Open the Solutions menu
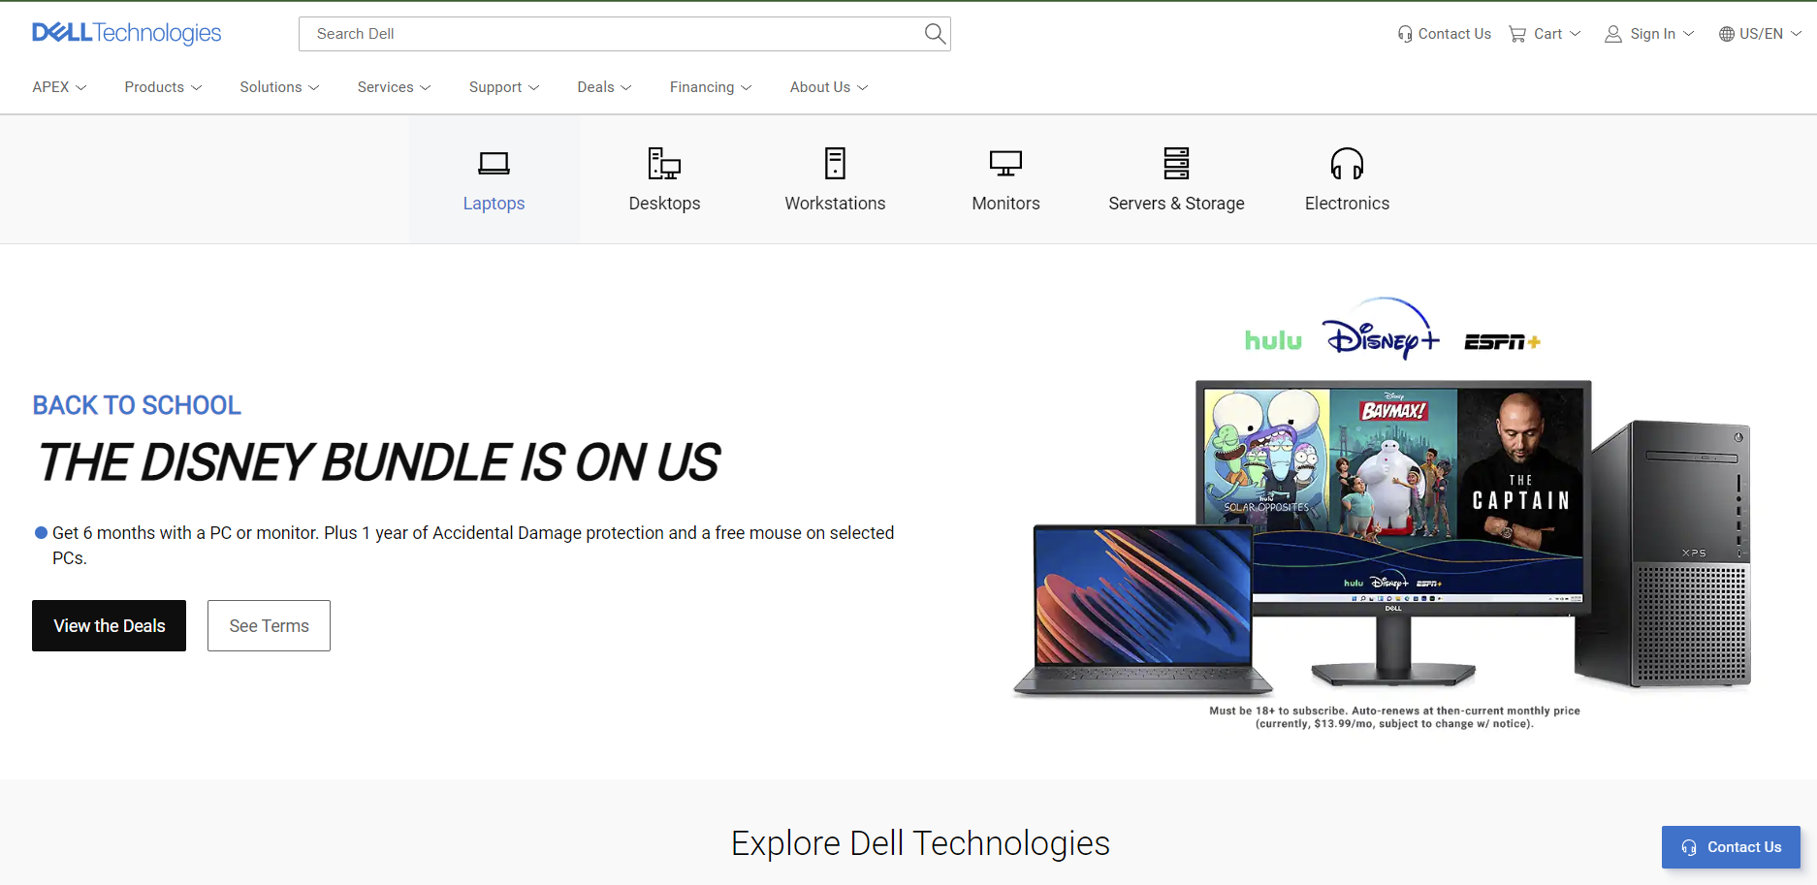Image resolution: width=1817 pixels, height=885 pixels. pyautogui.click(x=278, y=87)
